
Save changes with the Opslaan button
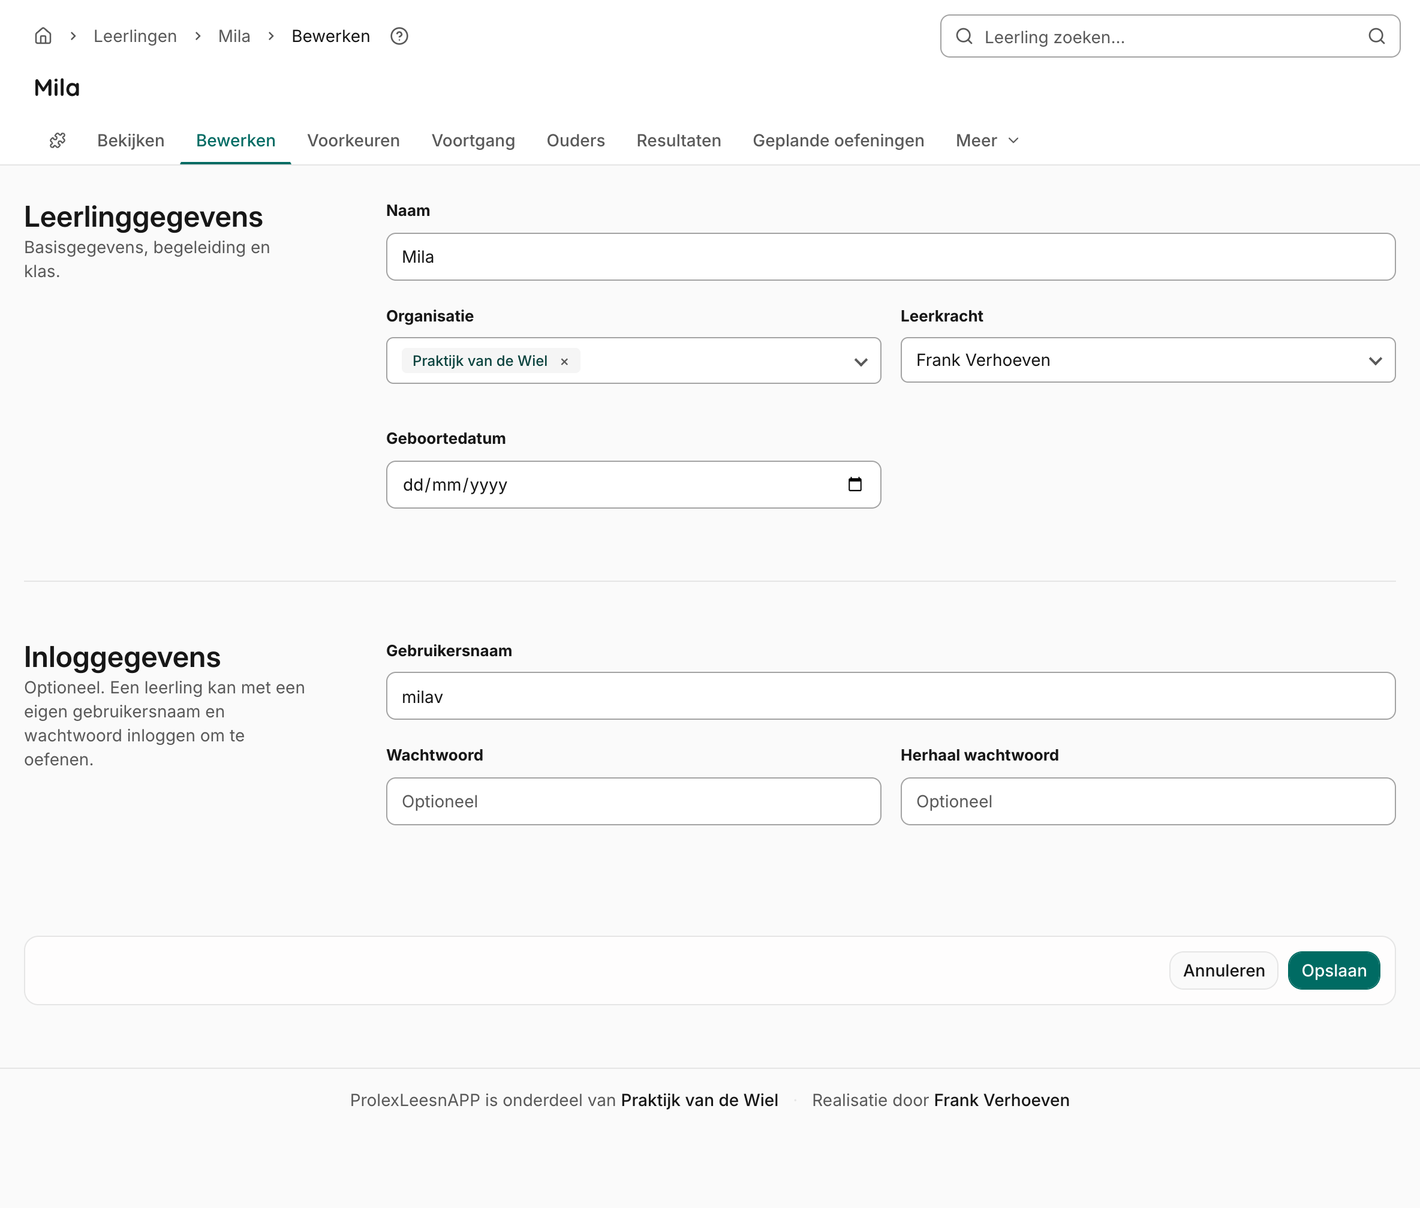pos(1334,970)
